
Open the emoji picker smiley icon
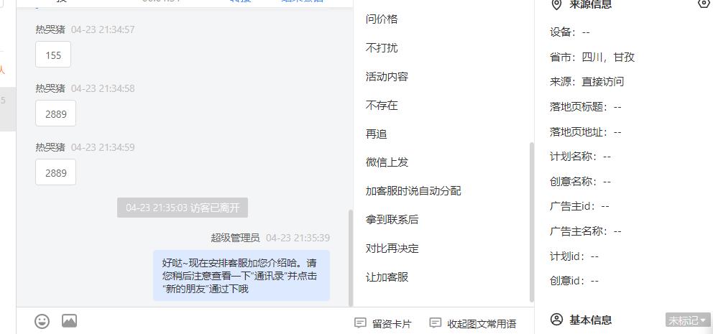pos(42,321)
